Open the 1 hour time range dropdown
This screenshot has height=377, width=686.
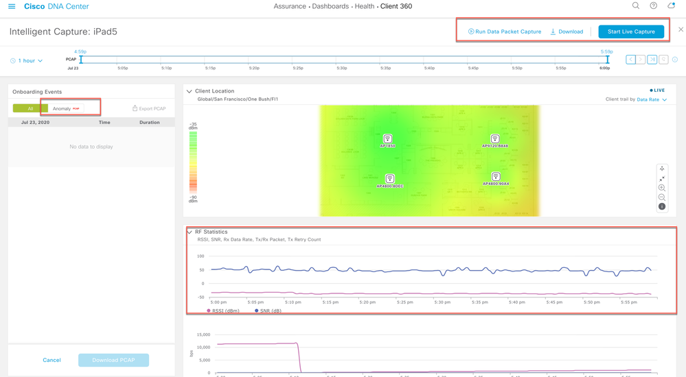point(26,61)
